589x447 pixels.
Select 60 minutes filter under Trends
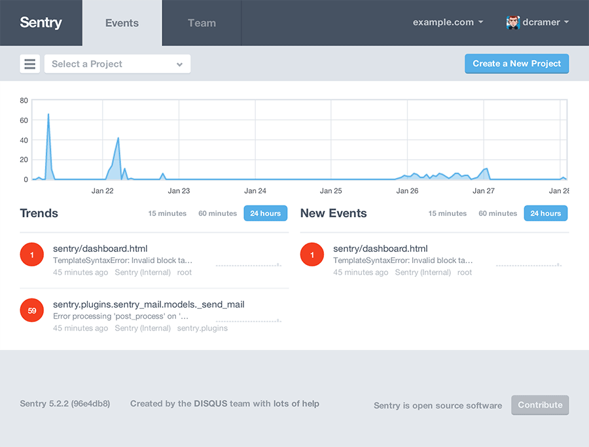217,213
